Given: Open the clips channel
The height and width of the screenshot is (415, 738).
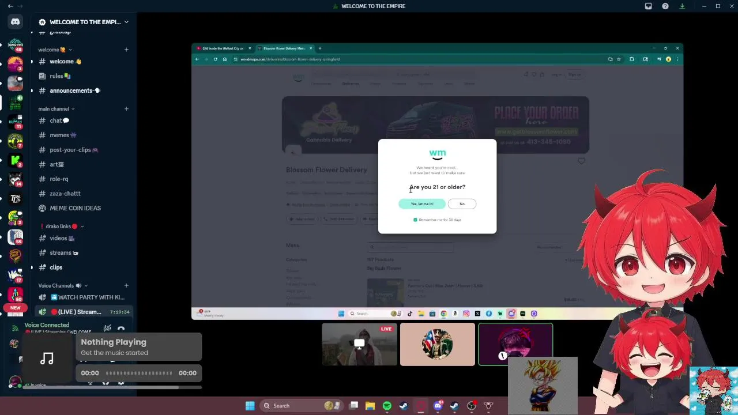Looking at the screenshot, I should [x=84, y=267].
